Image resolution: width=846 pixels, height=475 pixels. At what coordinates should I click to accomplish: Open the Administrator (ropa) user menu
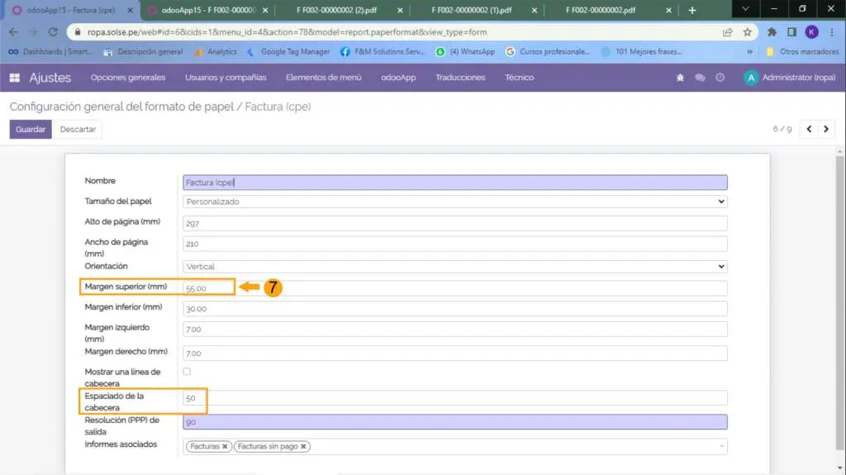coord(789,78)
